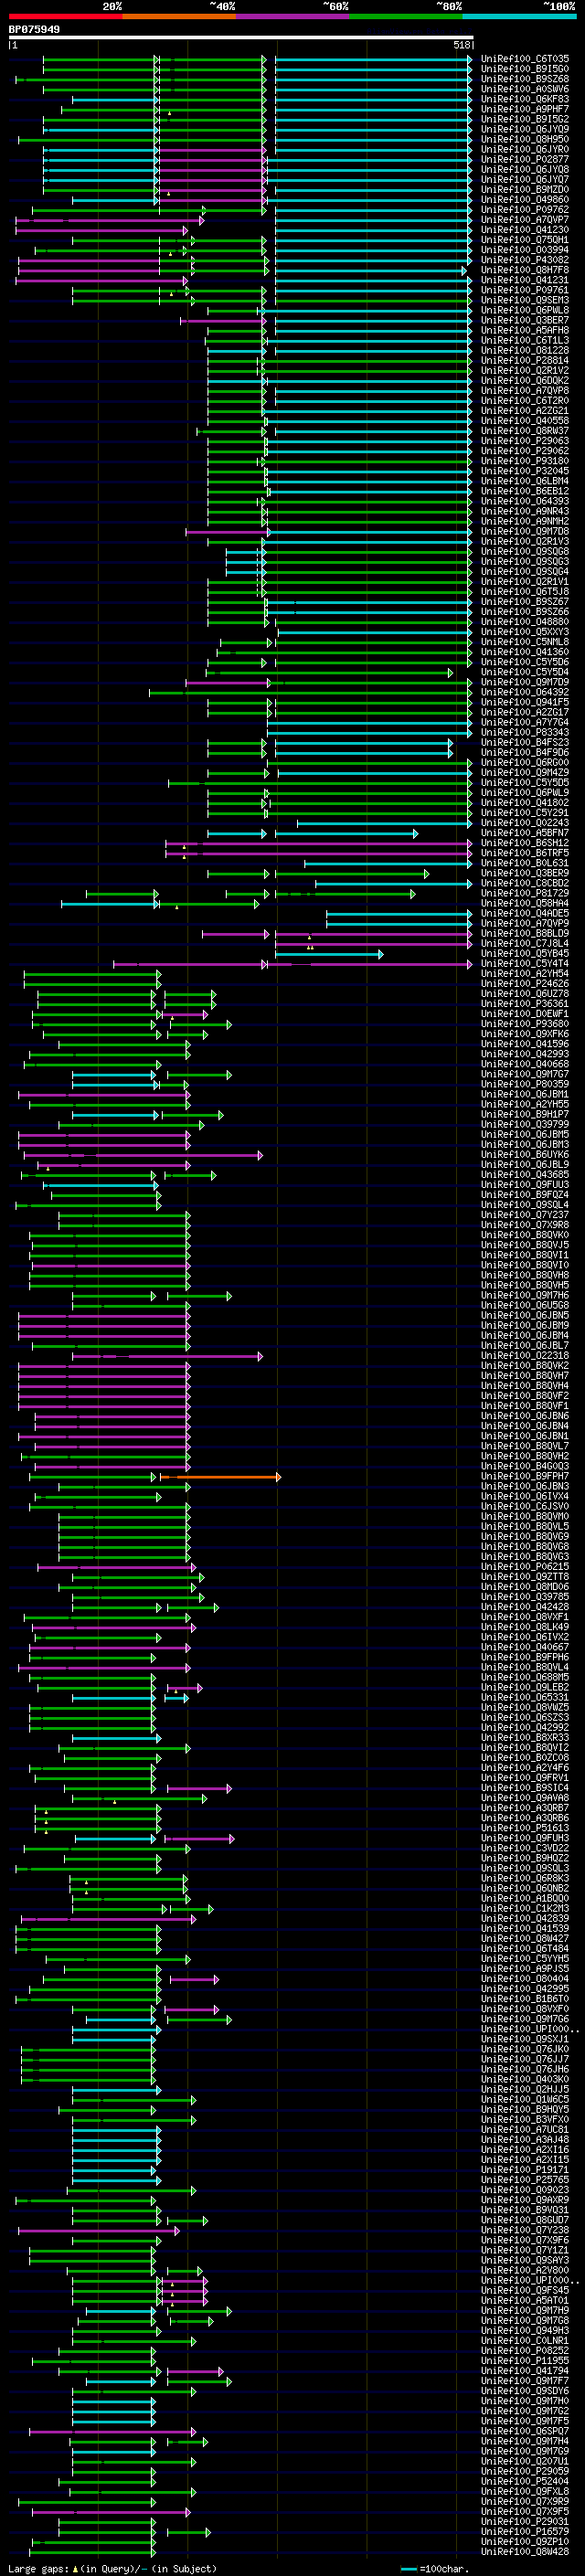Click the UniRef100_P09762 hit name

coord(525,210)
